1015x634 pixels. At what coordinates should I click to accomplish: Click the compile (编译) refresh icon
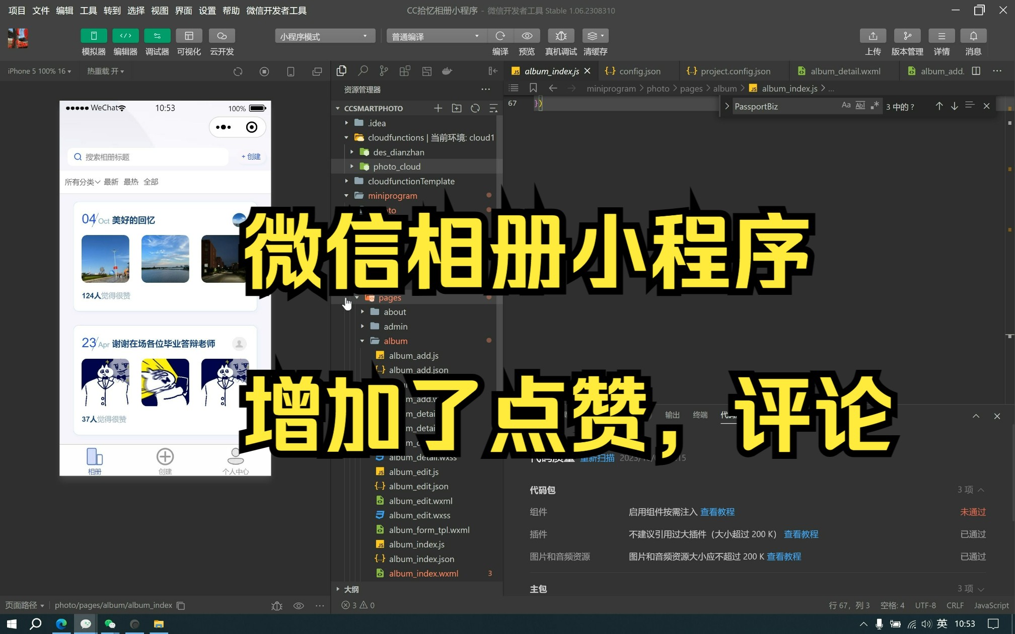click(x=500, y=36)
